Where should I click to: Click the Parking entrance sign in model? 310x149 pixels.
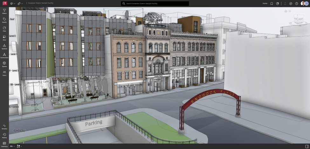pyautogui.click(x=94, y=123)
